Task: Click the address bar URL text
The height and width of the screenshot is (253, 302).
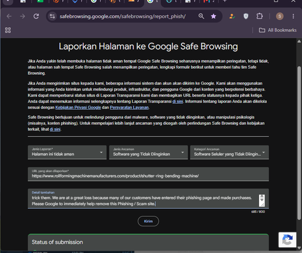Action: [123, 16]
